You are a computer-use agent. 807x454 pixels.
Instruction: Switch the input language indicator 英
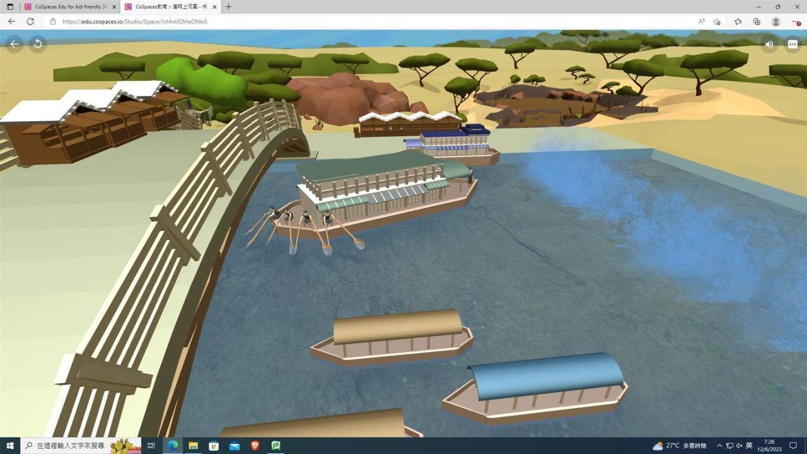[x=749, y=446]
